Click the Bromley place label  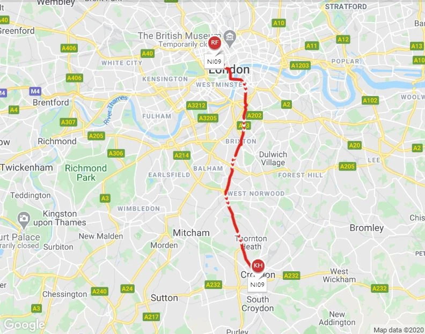(367, 228)
